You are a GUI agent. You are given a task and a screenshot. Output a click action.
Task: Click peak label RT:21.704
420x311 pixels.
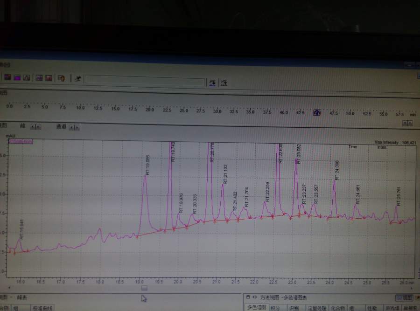tap(246, 197)
